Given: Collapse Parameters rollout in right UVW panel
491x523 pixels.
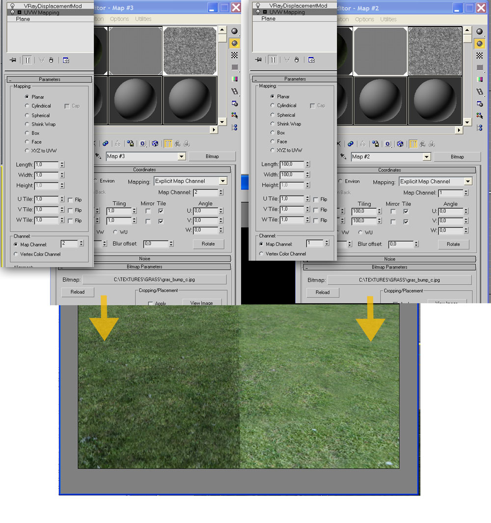Looking at the screenshot, I should (295, 79).
